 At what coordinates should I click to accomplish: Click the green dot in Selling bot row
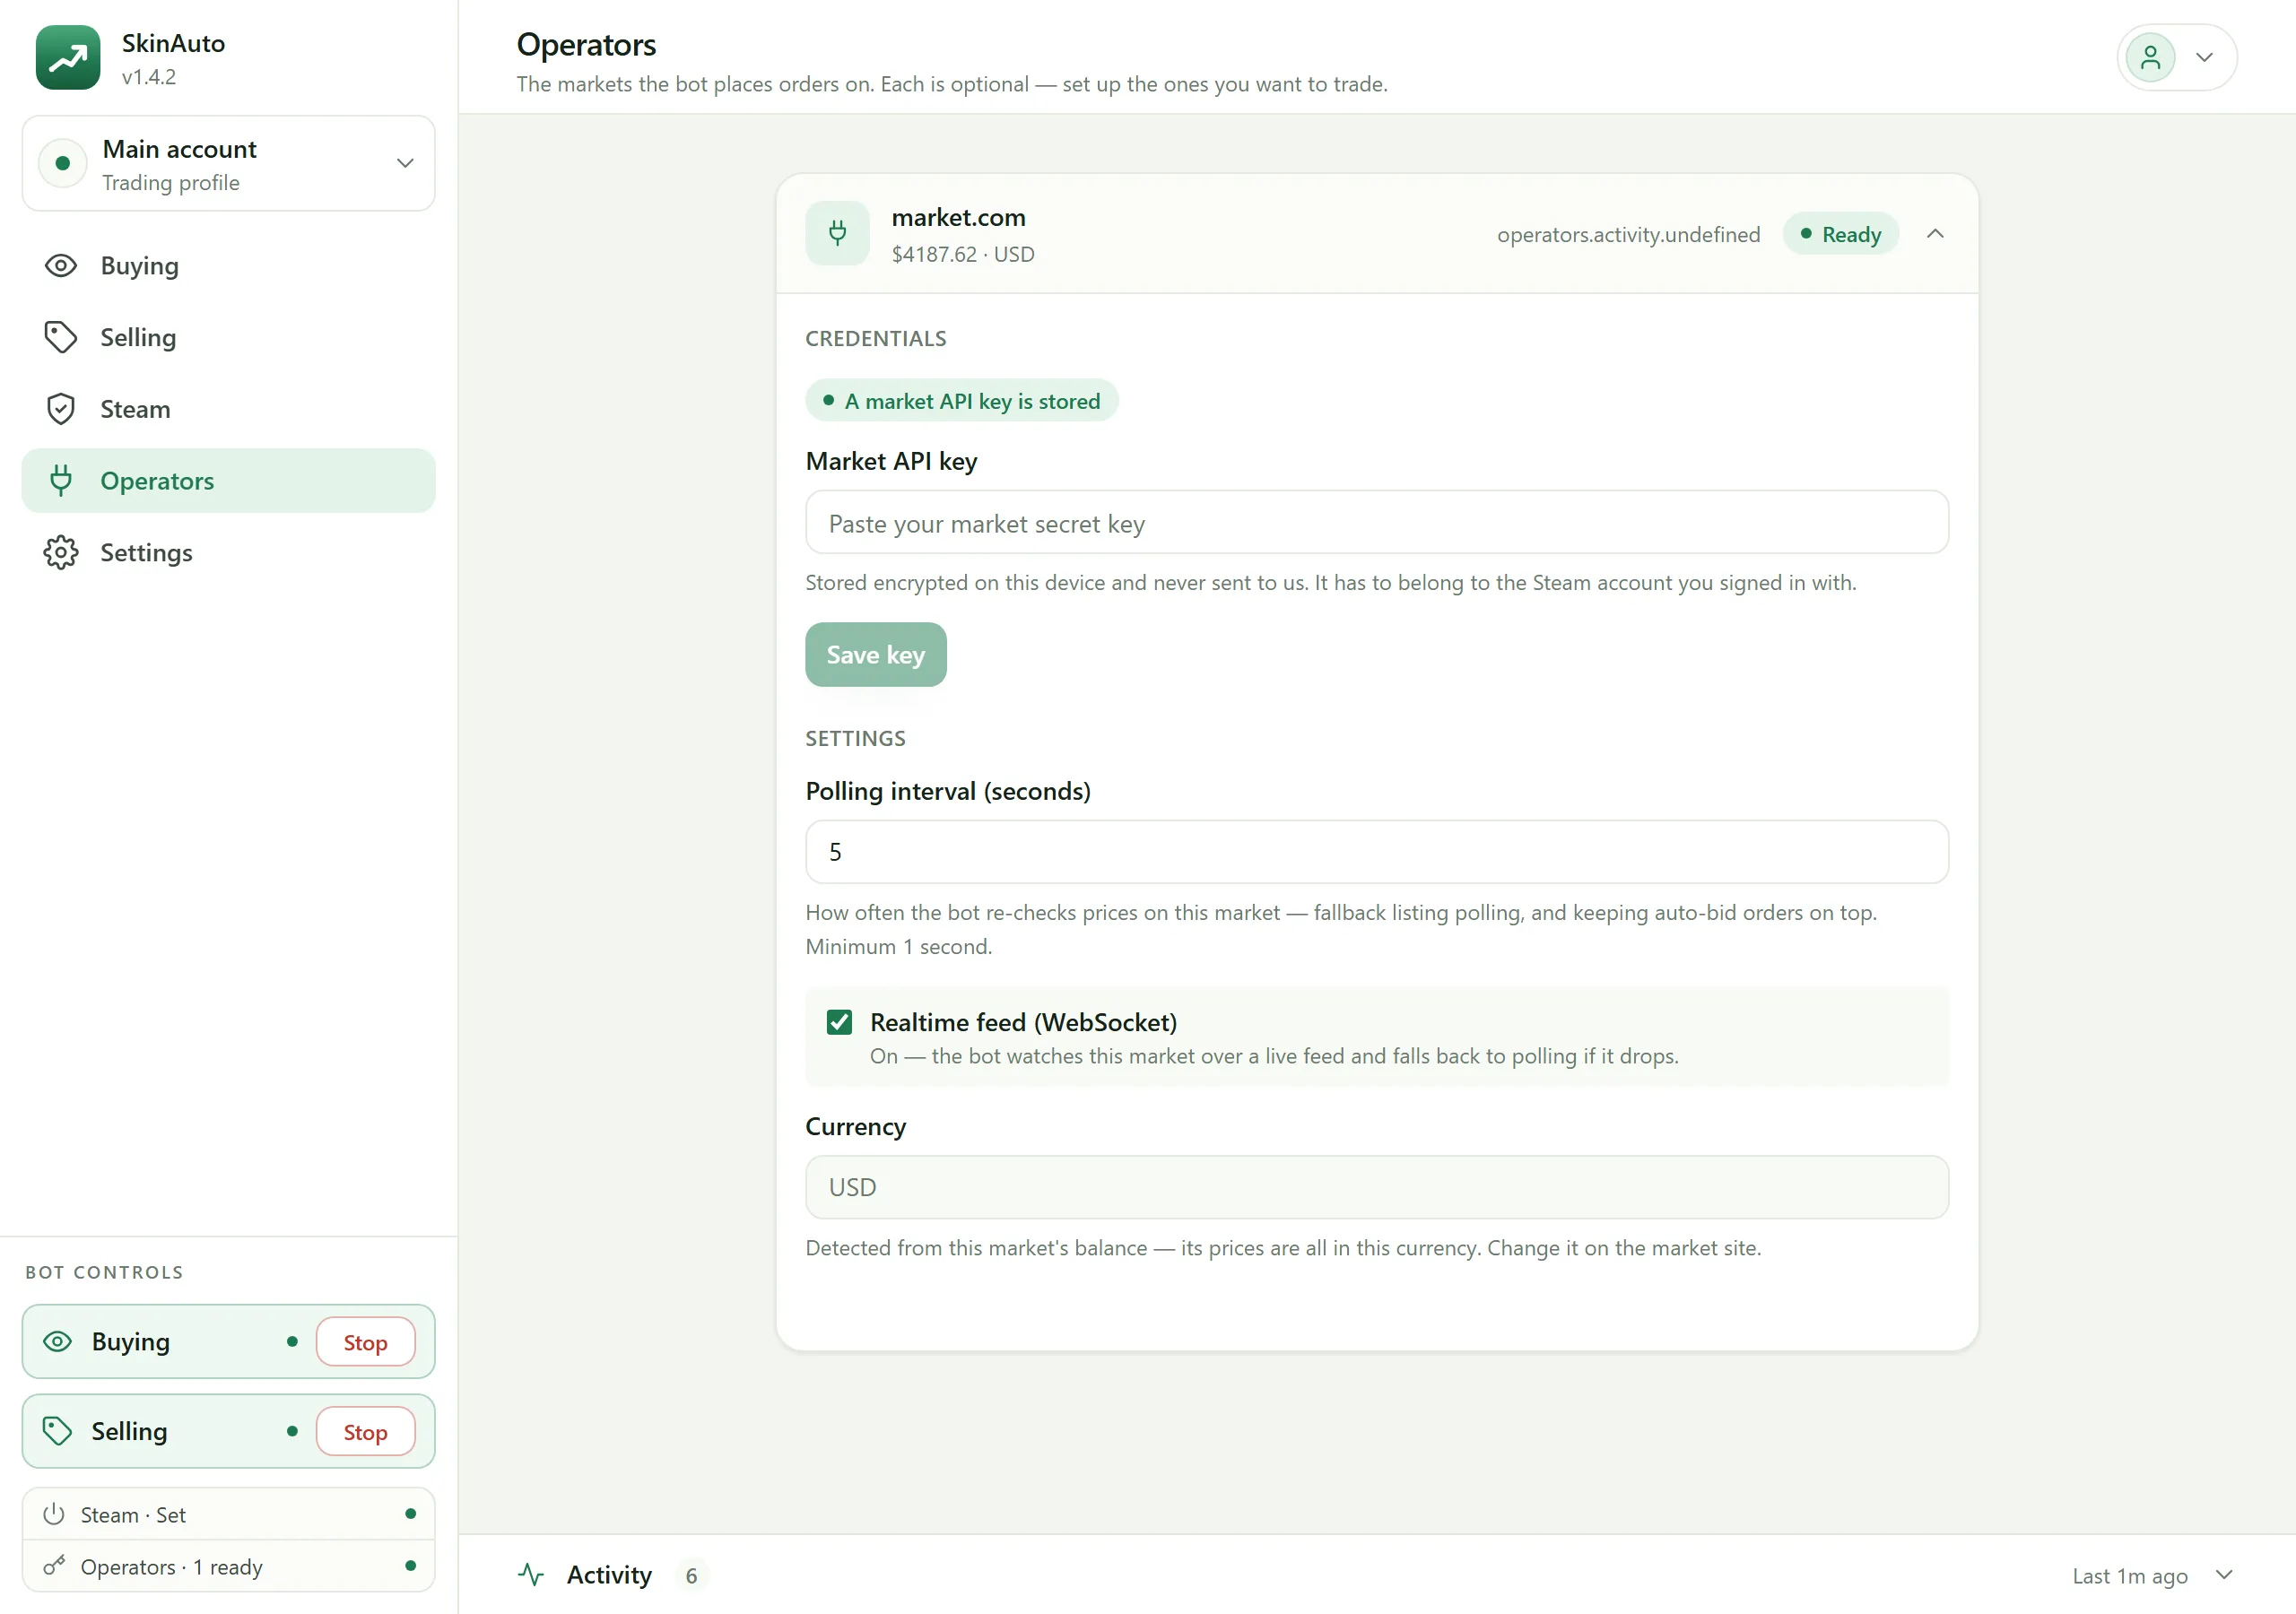coord(292,1431)
